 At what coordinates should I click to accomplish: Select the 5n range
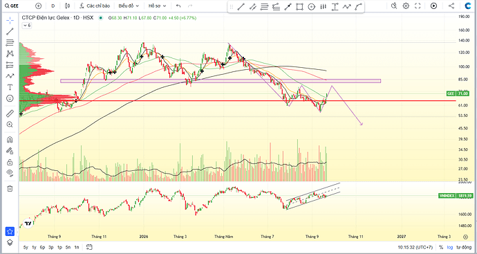tap(68, 247)
